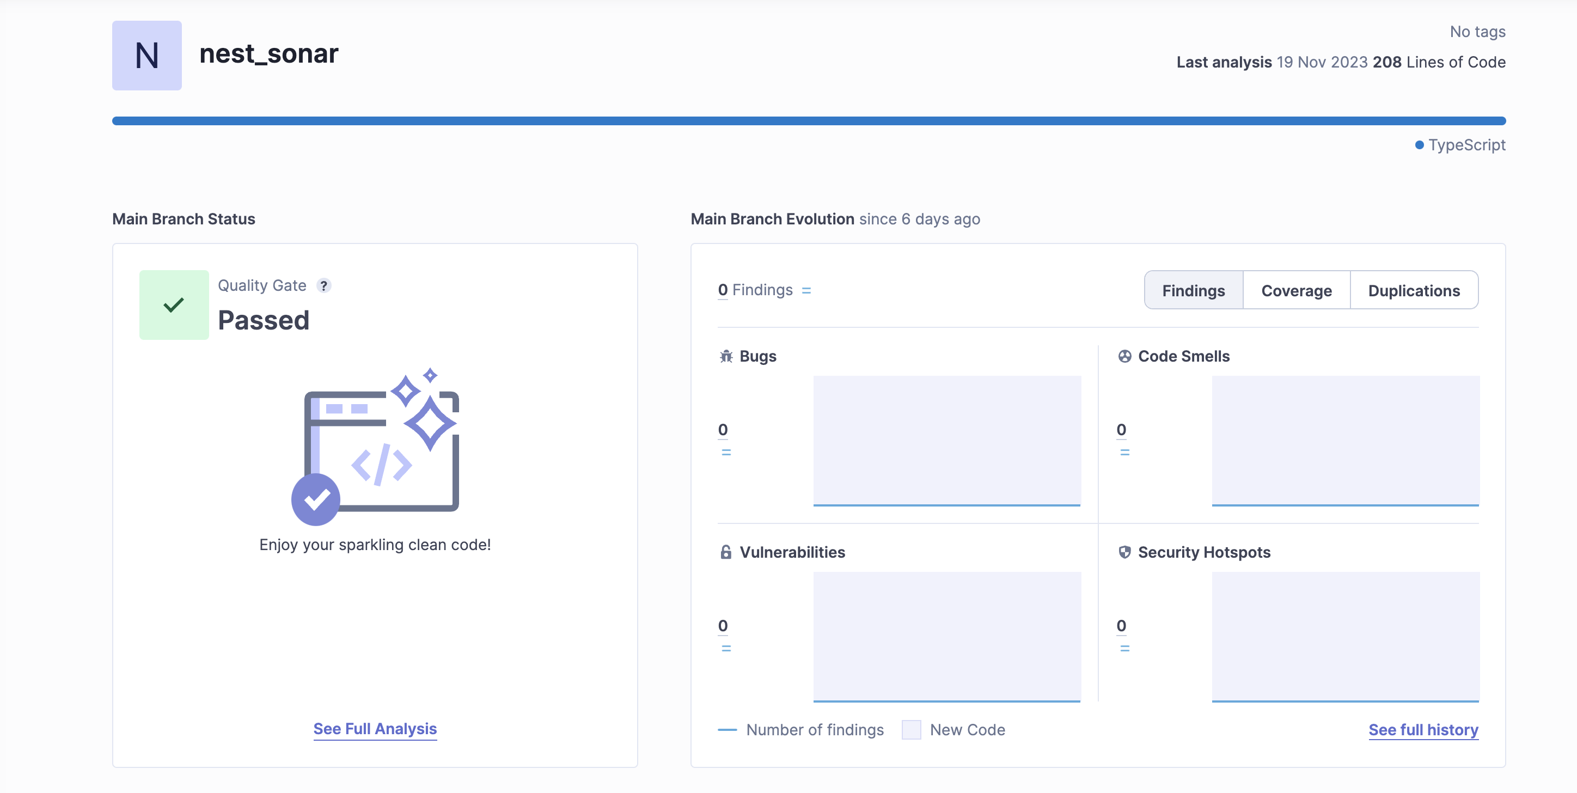Click the equals trend icon next to Findings
Image resolution: width=1577 pixels, height=793 pixels.
[806, 290]
